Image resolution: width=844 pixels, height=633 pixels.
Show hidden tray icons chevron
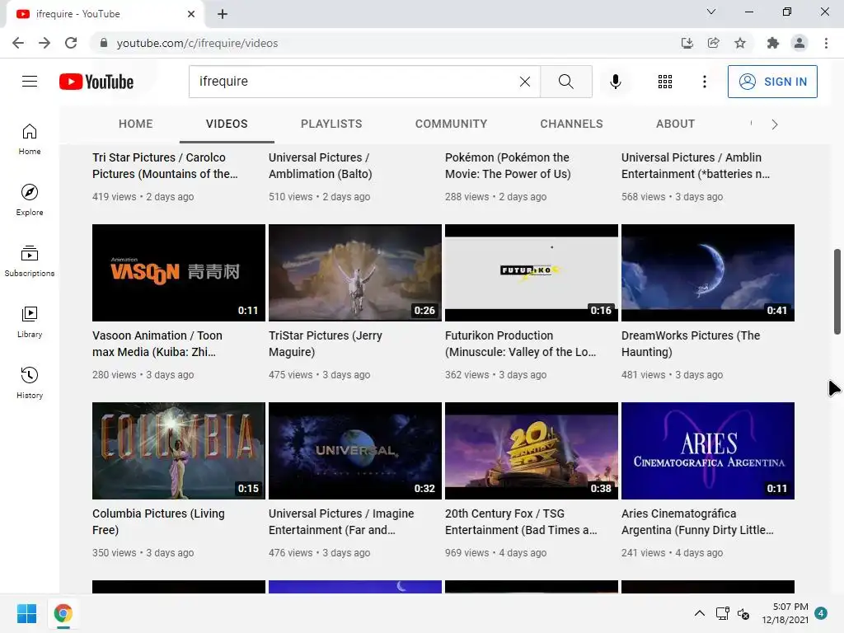coord(699,613)
